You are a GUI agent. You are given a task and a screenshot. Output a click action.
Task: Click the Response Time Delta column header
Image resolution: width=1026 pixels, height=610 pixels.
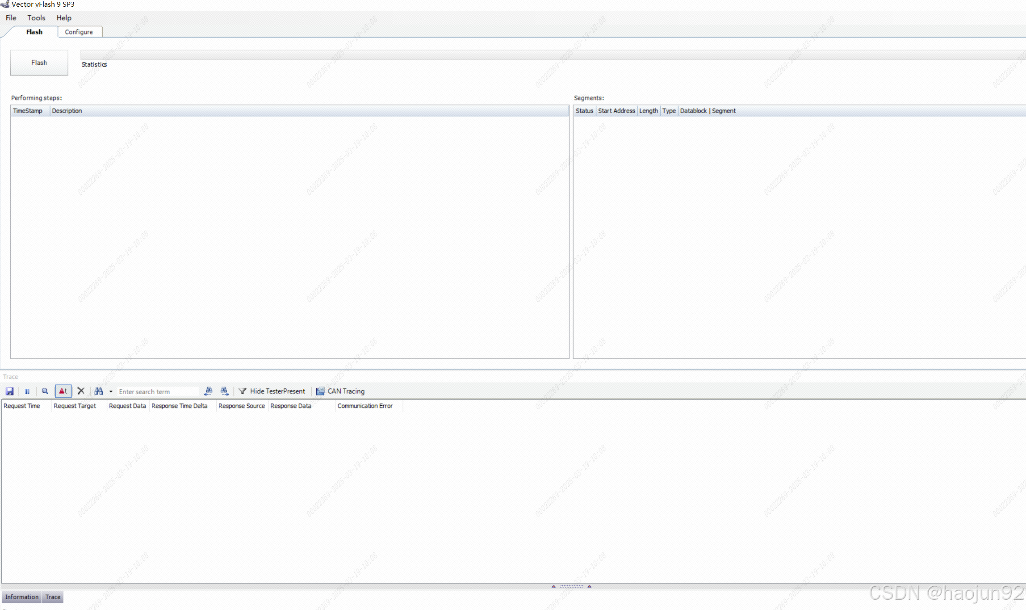click(179, 406)
